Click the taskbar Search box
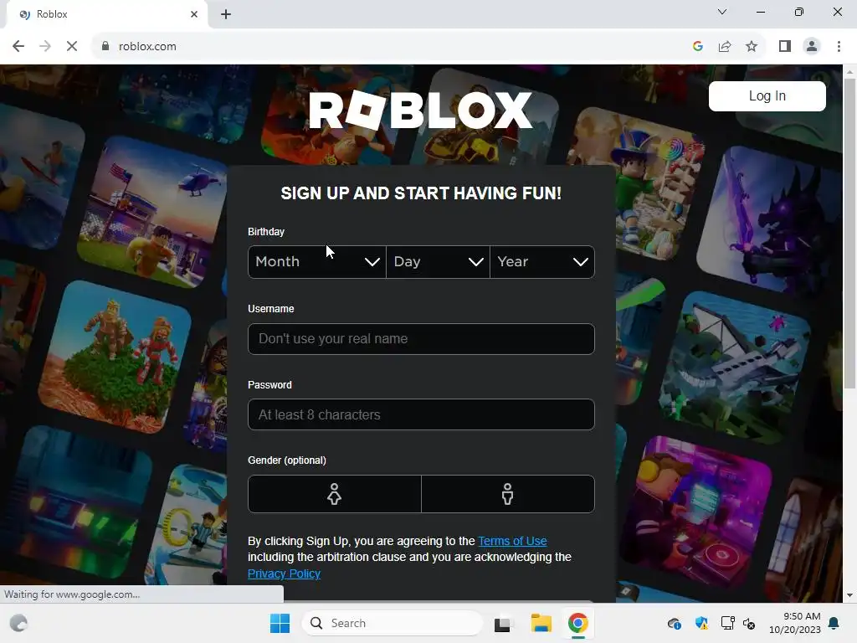857x643 pixels. 393,623
